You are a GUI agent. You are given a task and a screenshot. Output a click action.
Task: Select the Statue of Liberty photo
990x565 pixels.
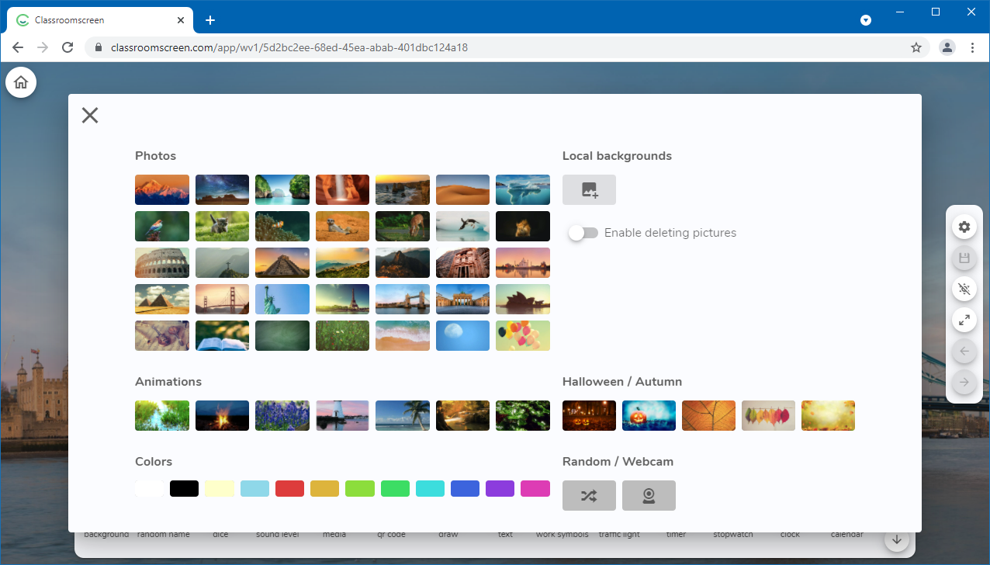[x=282, y=300]
